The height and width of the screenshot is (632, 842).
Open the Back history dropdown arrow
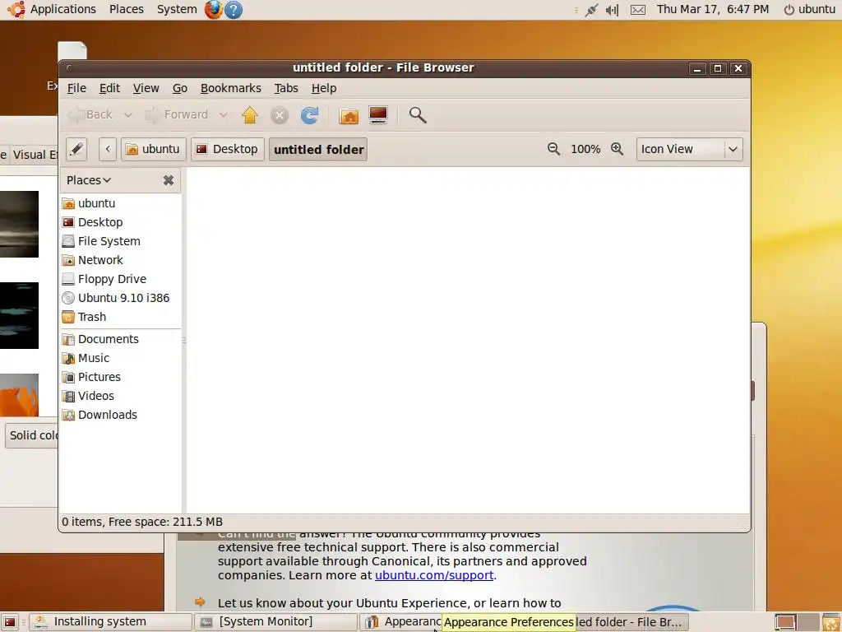click(127, 115)
